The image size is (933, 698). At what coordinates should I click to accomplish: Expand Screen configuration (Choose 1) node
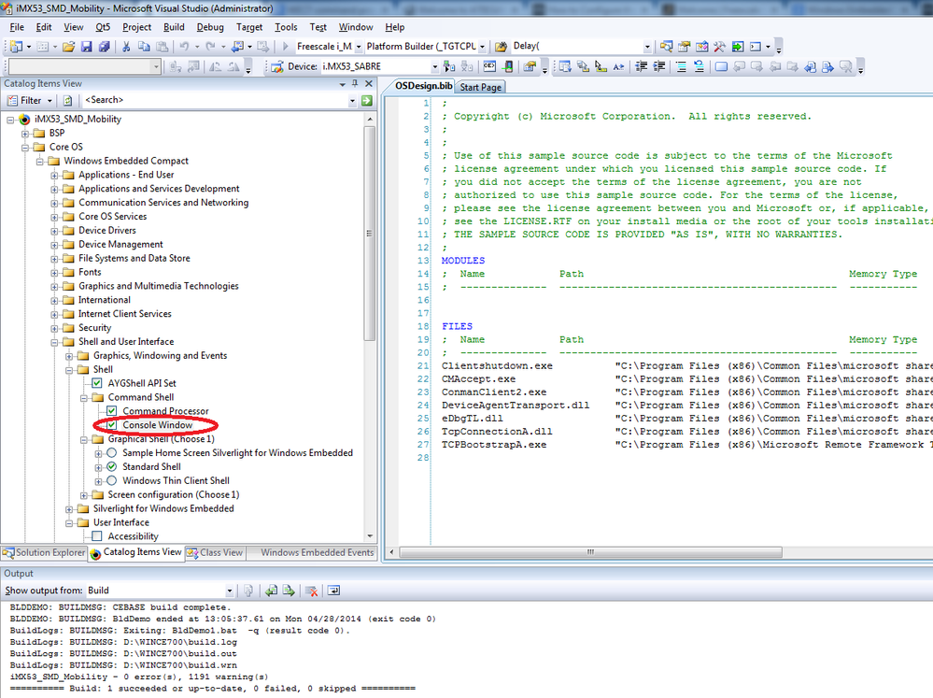(84, 495)
